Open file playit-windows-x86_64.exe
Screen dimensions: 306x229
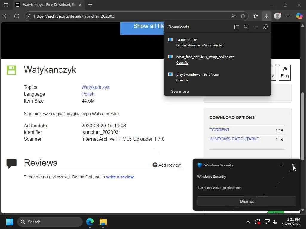click(182, 80)
